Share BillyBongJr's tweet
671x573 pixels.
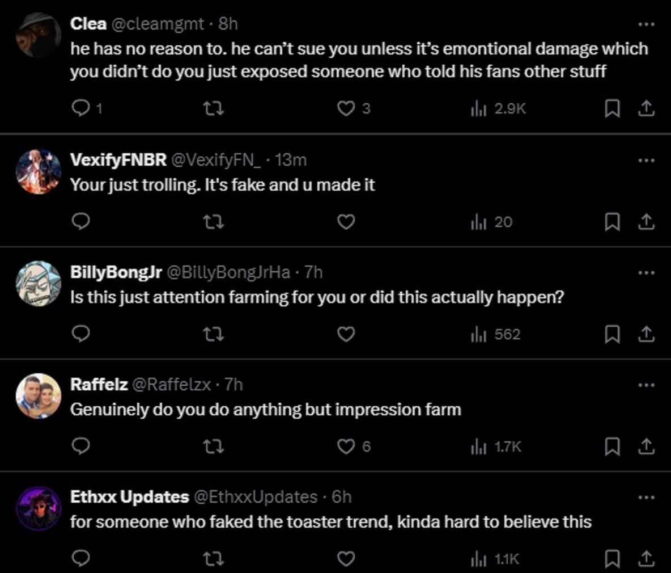[646, 335]
